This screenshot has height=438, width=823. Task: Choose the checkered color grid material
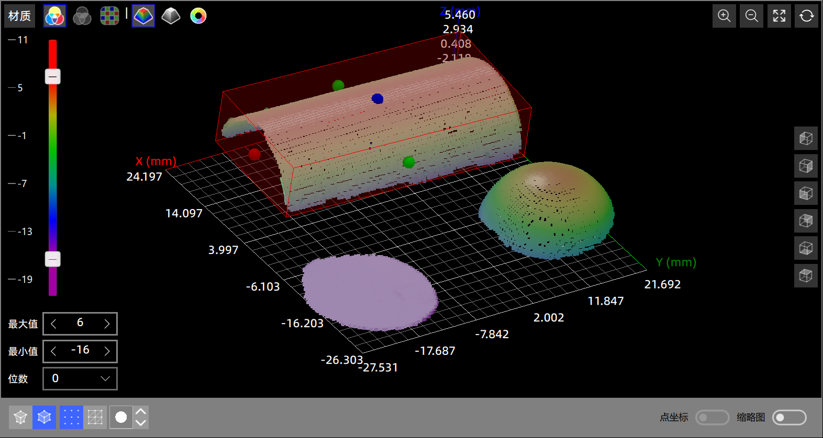point(109,16)
